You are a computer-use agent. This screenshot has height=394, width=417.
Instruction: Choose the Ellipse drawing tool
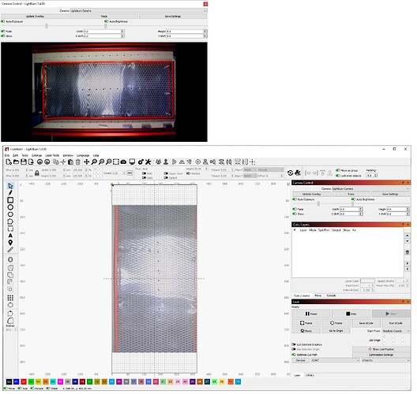point(10,207)
